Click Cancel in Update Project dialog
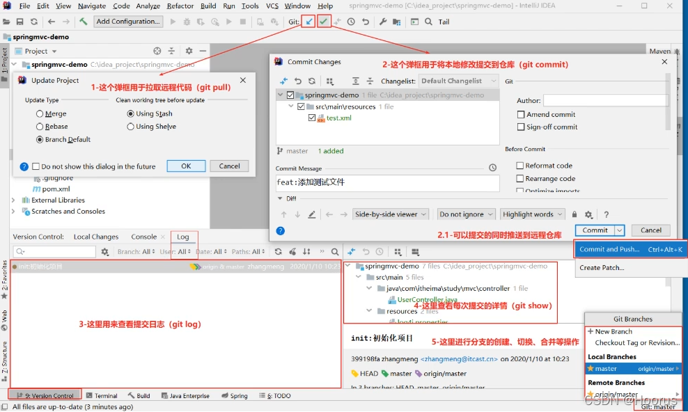Viewport: 688px width, 412px height. pyautogui.click(x=230, y=166)
